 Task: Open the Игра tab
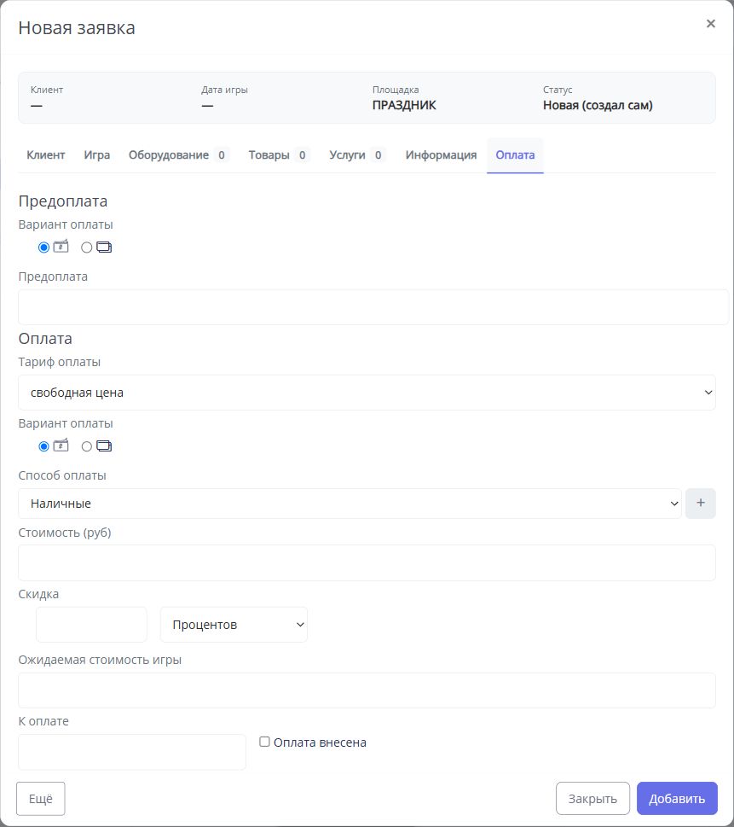97,155
